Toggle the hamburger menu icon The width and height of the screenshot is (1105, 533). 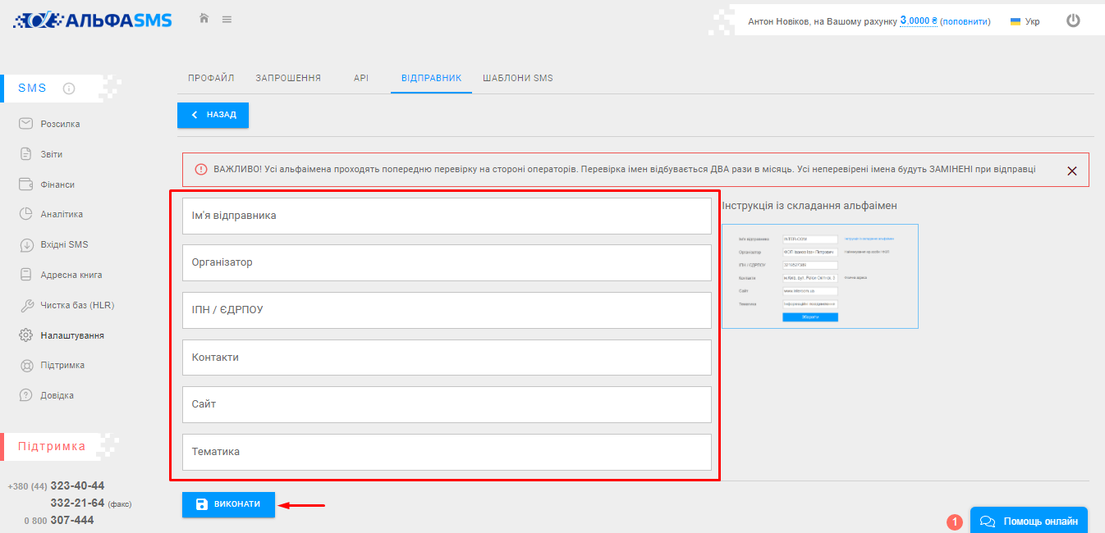pos(227,19)
